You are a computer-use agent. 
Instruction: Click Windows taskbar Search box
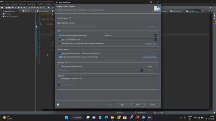click(x=77, y=118)
